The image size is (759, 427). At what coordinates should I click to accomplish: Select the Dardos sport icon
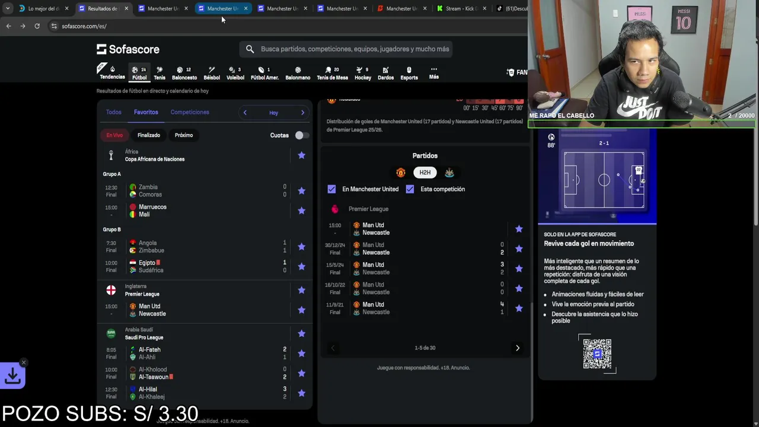(385, 72)
